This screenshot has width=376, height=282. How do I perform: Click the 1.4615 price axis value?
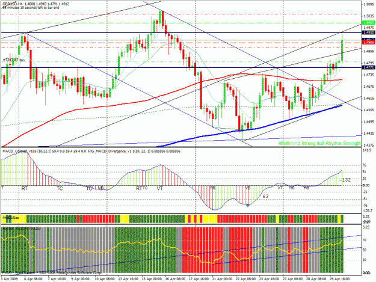tap(369, 98)
